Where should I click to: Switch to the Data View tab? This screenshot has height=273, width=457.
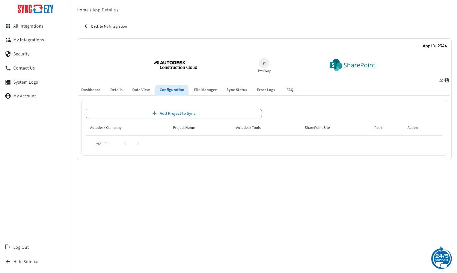(141, 90)
